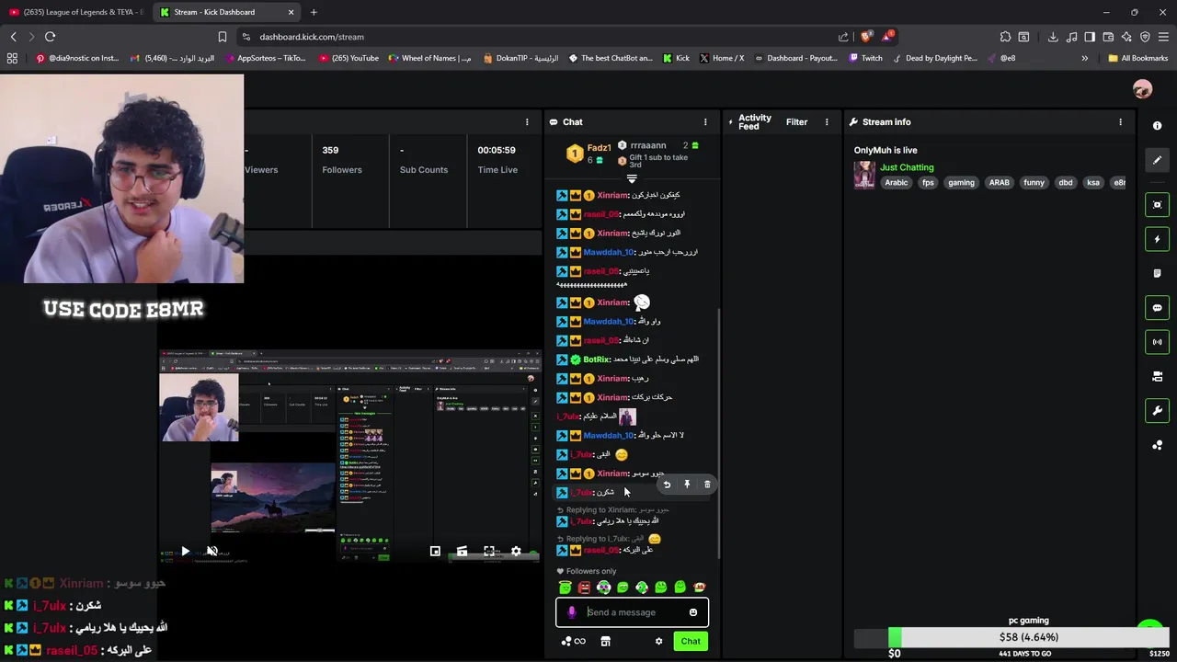Focus the Send a message field
The width and height of the screenshot is (1177, 662).
[632, 612]
